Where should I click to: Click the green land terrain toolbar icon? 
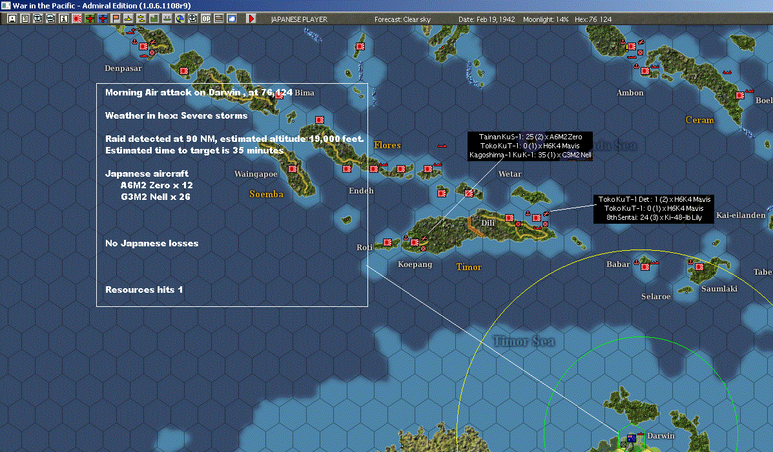[154, 19]
